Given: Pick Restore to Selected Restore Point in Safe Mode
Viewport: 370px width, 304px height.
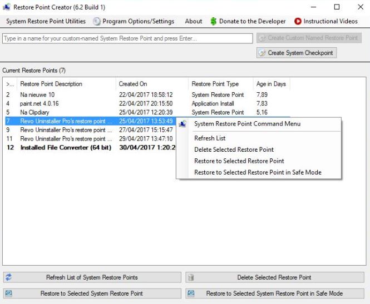Looking at the screenshot, I should 258,172.
